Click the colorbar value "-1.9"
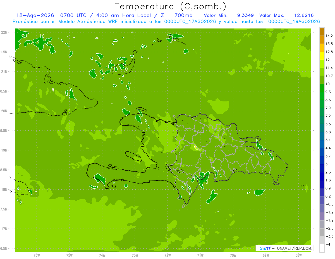This screenshot has height=259, width=335. pos(330,220)
